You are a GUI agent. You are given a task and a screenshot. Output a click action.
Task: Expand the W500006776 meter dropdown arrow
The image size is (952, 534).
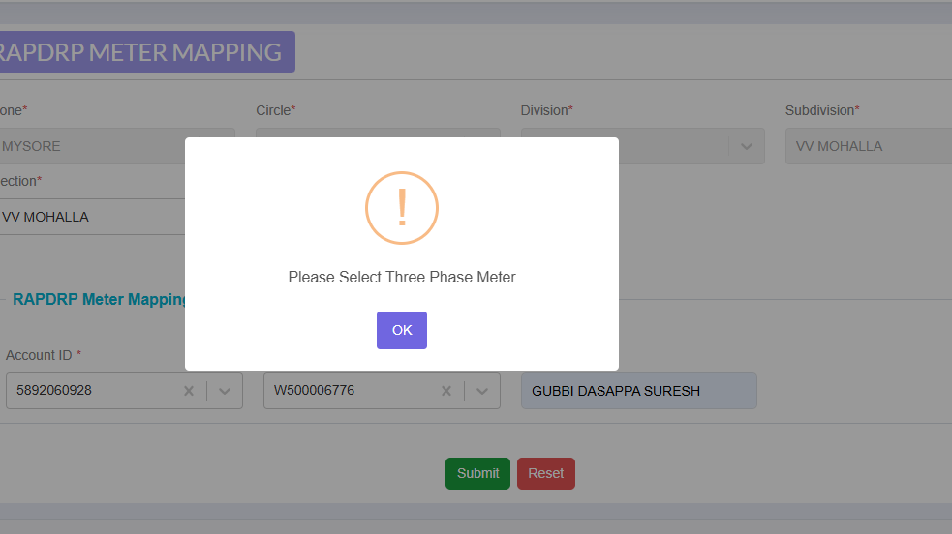pyautogui.click(x=482, y=391)
